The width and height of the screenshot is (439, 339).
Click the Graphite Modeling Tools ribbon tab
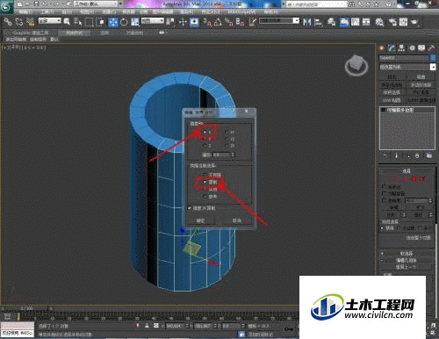point(31,32)
